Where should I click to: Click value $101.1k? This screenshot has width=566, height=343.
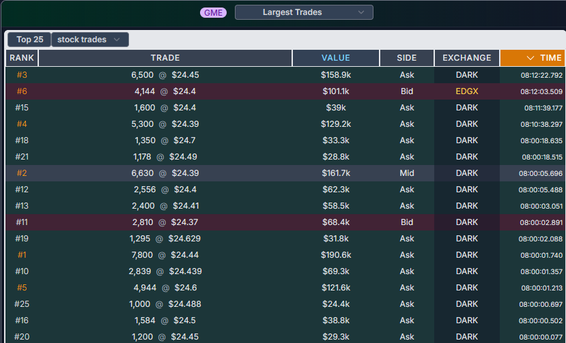click(x=336, y=91)
